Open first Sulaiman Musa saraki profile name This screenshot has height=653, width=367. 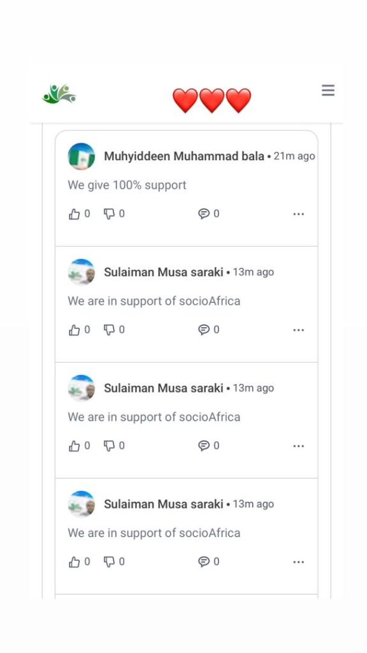click(x=164, y=272)
